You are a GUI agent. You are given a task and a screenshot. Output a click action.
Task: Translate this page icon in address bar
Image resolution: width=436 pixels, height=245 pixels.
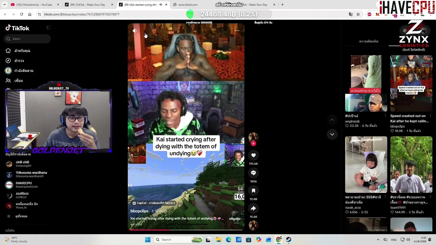[x=351, y=14]
